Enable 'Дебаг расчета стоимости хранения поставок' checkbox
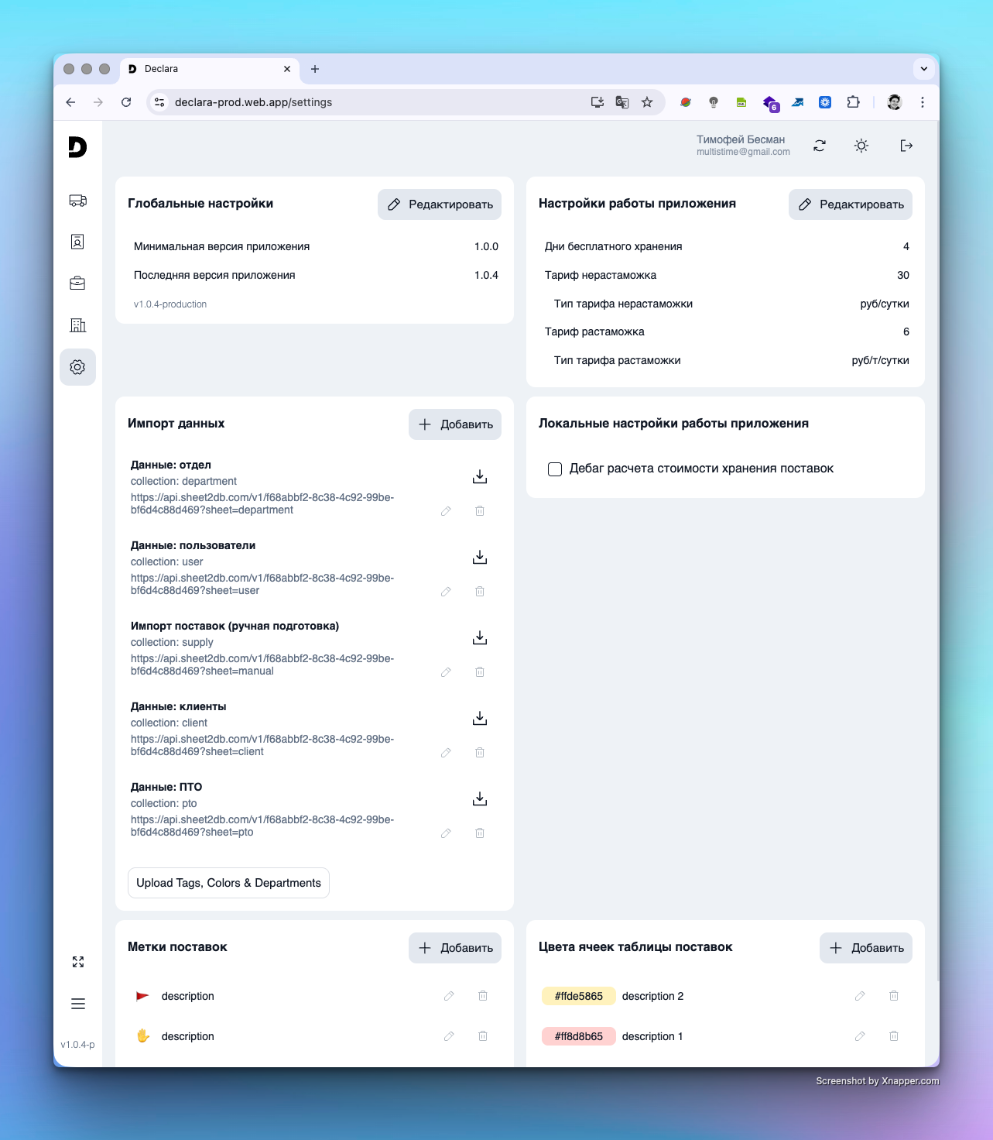This screenshot has height=1140, width=993. coord(555,469)
